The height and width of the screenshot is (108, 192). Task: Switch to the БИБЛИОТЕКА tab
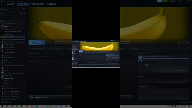pyautogui.click(x=23, y=4)
